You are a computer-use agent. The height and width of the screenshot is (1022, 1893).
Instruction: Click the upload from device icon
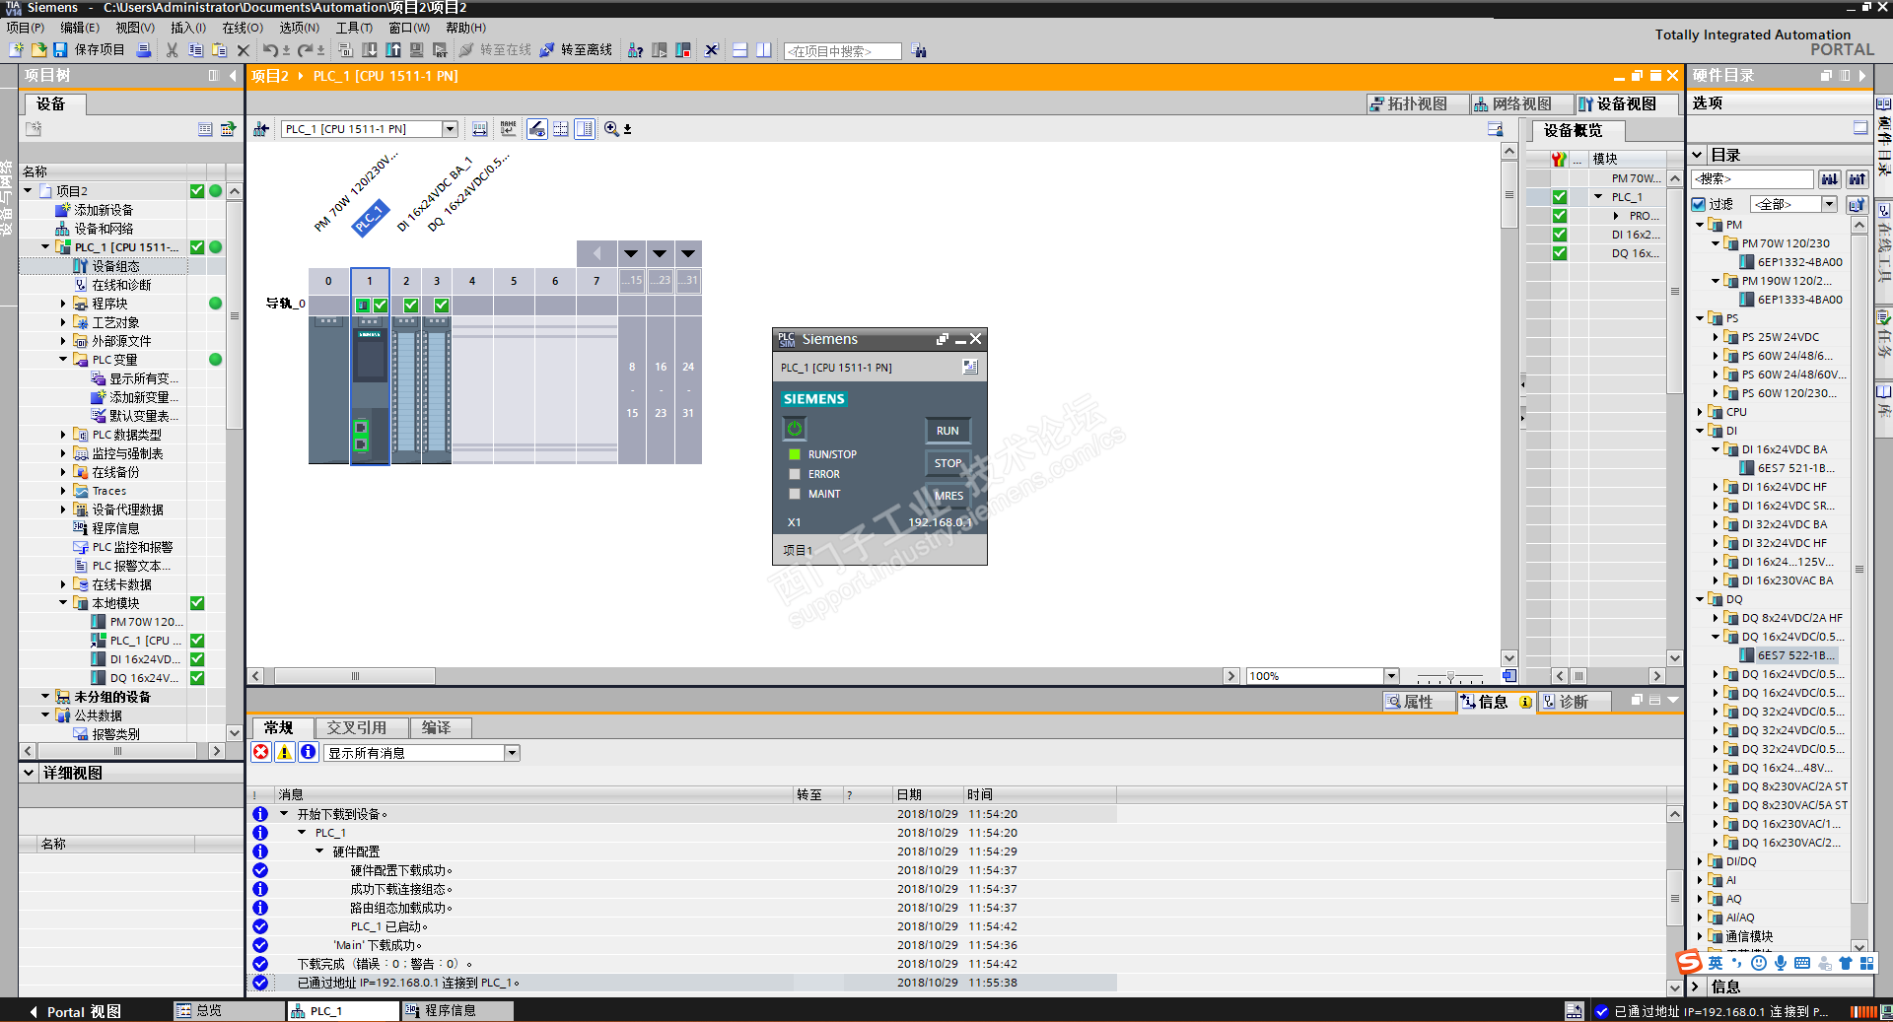point(393,50)
